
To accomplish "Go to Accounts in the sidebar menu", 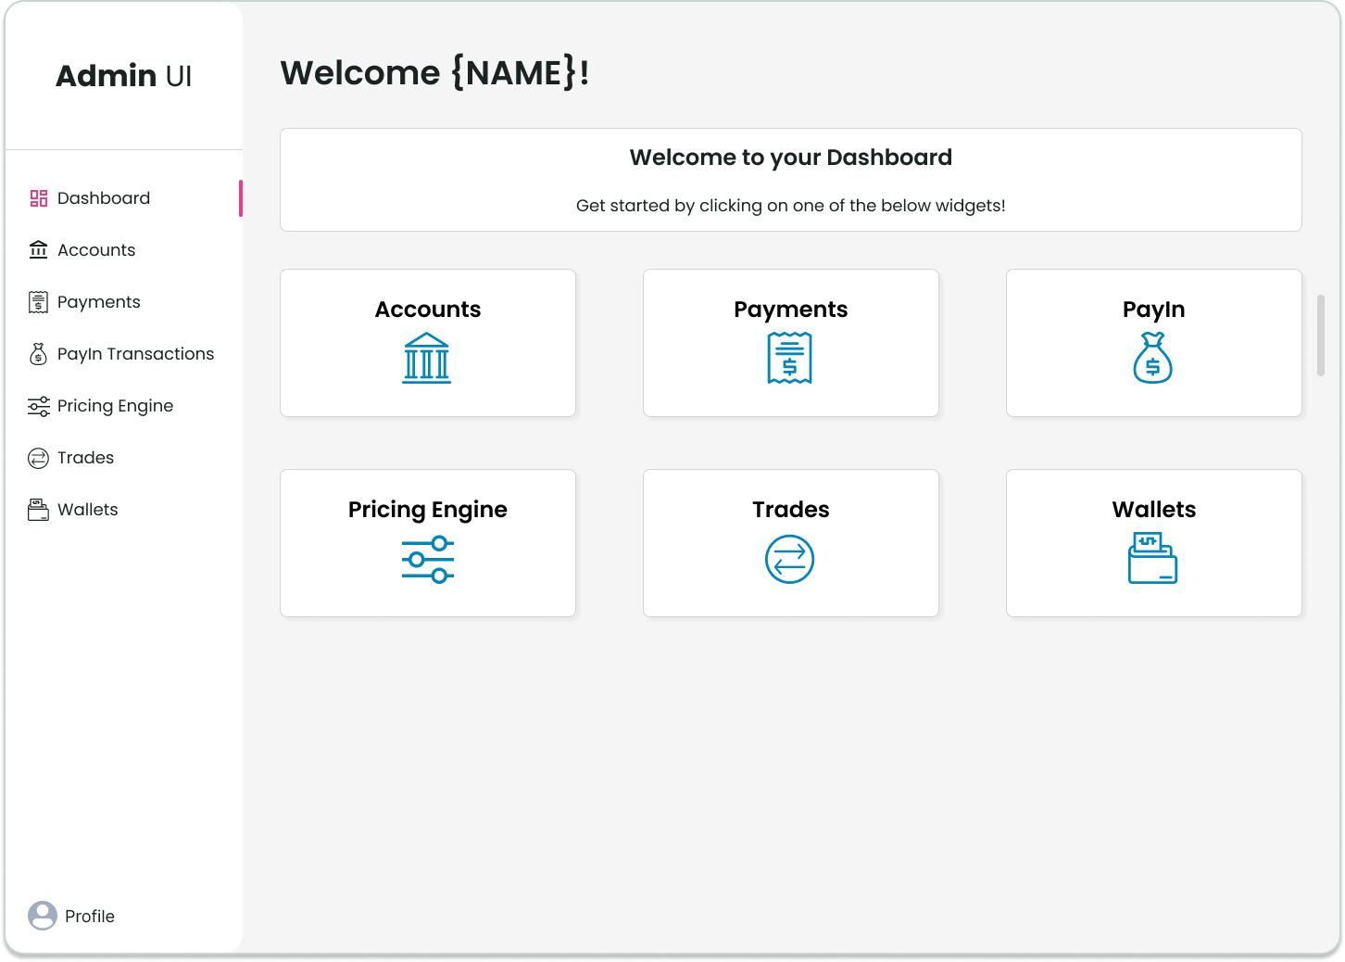I will click(x=96, y=250).
